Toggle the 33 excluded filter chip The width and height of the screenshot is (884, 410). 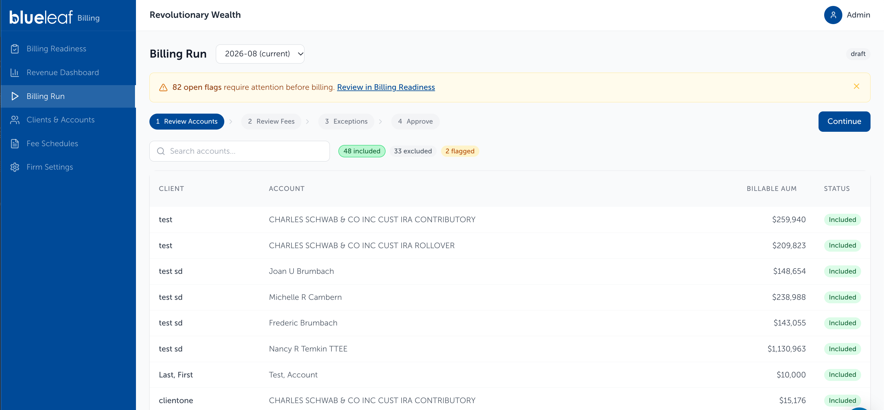click(x=413, y=151)
